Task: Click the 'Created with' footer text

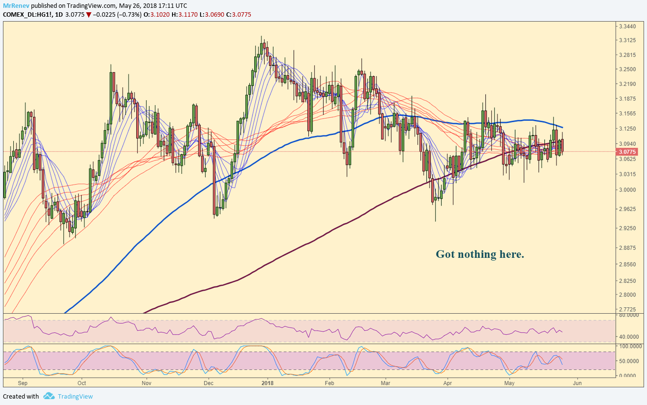Action: click(x=21, y=396)
